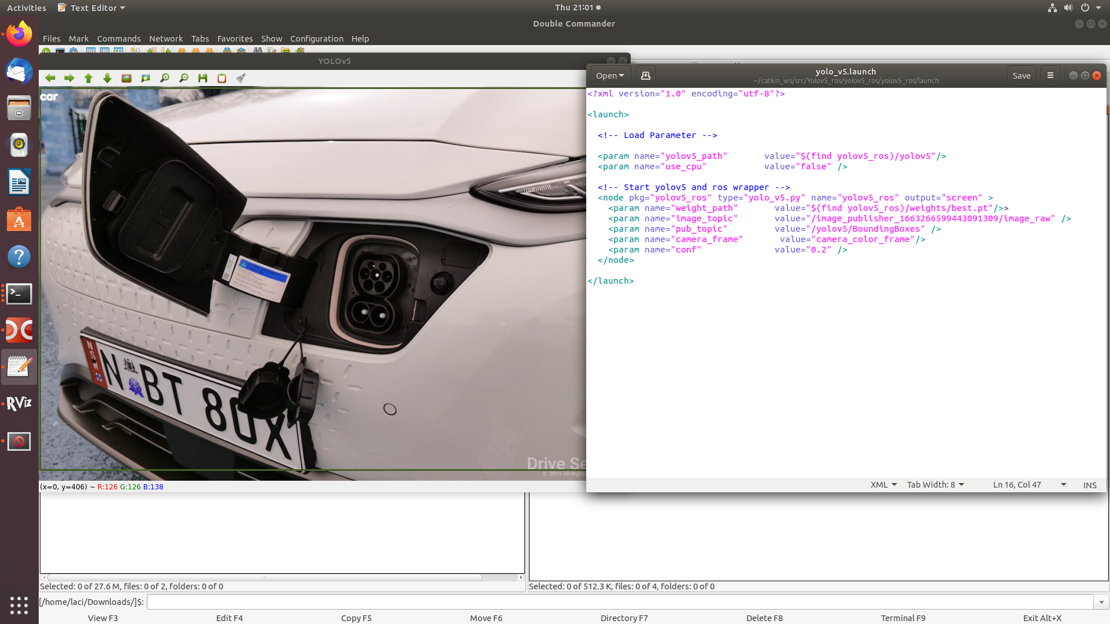
Task: Open the Open recent files dropdown
Action: pos(621,75)
